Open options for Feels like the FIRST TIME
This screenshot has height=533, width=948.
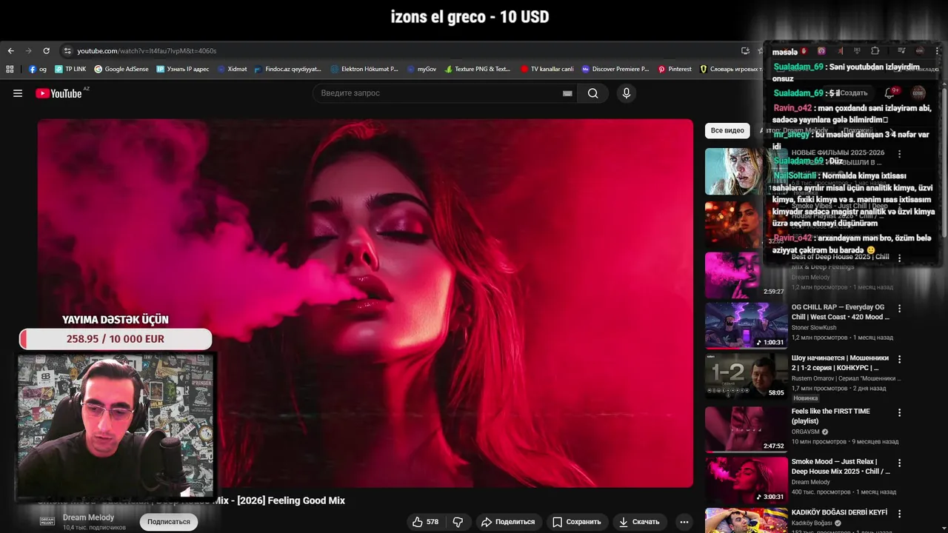click(x=899, y=412)
